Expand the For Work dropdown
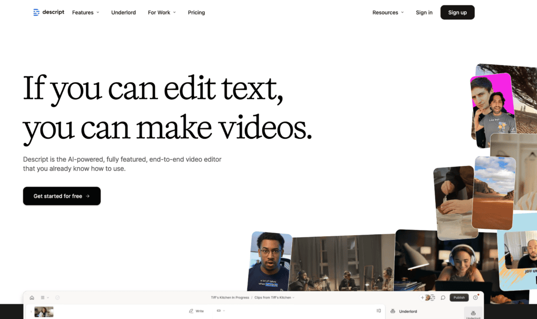The height and width of the screenshot is (319, 537). coord(162,13)
